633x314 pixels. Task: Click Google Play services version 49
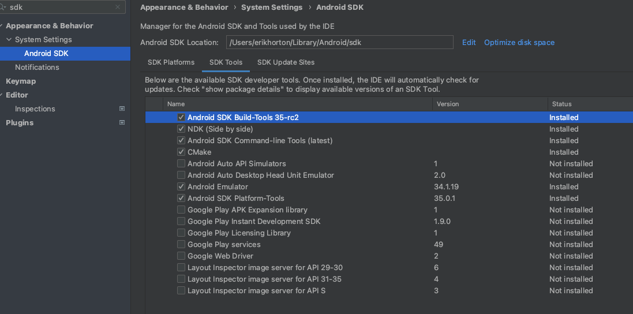[x=439, y=245]
